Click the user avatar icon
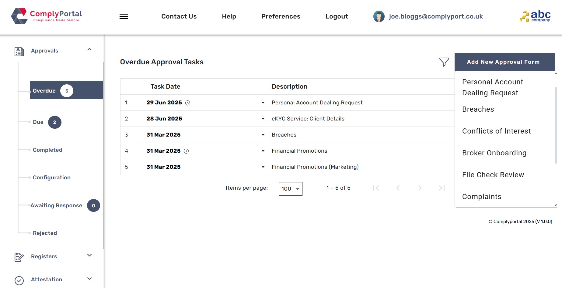This screenshot has width=562, height=288. click(379, 16)
